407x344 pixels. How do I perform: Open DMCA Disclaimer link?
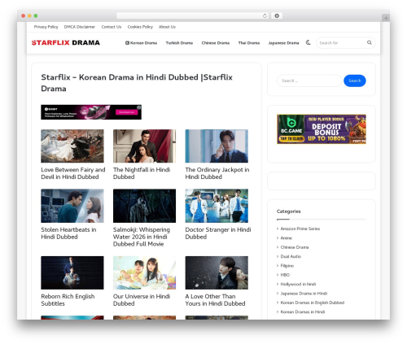coord(80,27)
